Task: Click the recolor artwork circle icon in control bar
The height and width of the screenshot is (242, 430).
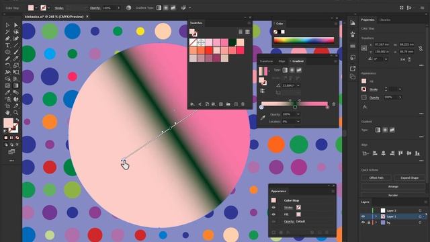Action: pyautogui.click(x=128, y=8)
